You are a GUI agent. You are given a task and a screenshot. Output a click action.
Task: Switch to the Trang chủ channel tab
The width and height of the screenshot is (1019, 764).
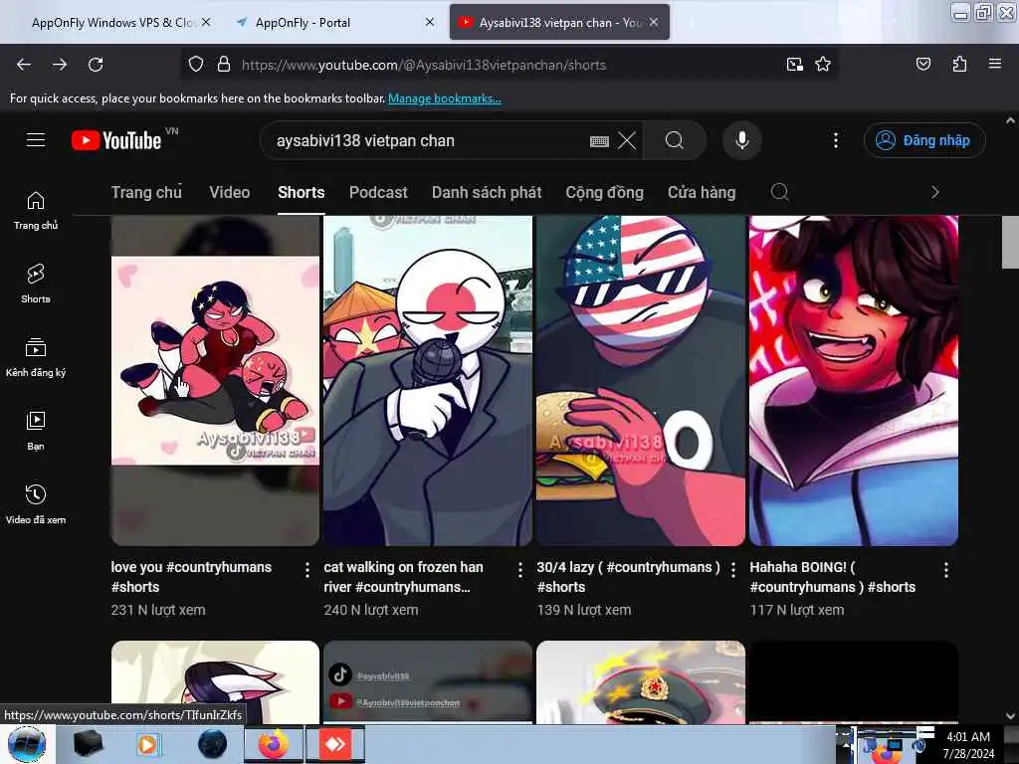pyautogui.click(x=146, y=192)
